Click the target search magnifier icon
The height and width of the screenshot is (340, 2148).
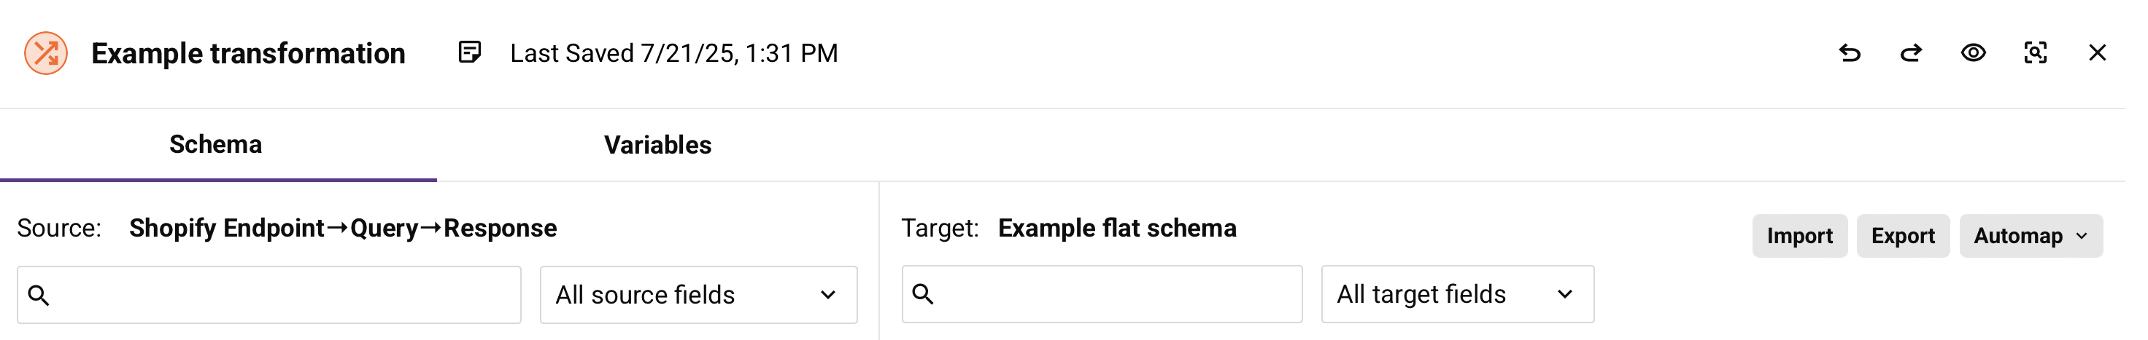coord(922,294)
